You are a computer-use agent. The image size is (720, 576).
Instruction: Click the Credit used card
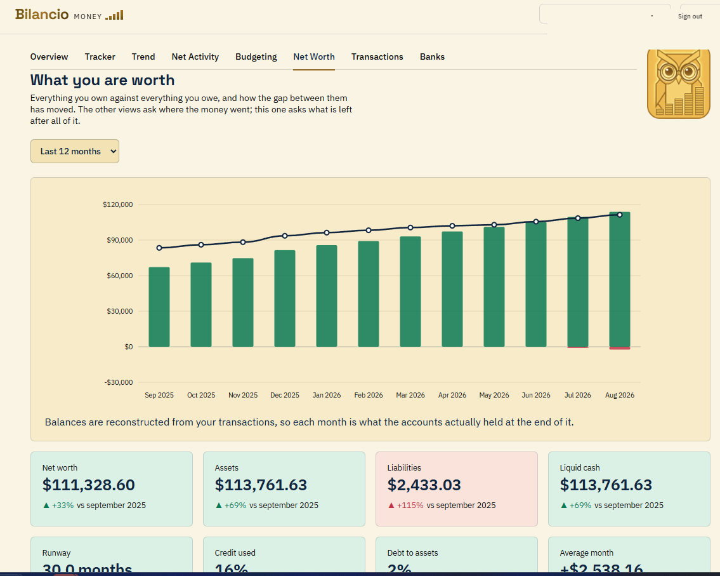[284, 555]
